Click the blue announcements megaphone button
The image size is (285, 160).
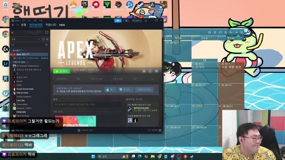tap(118, 21)
